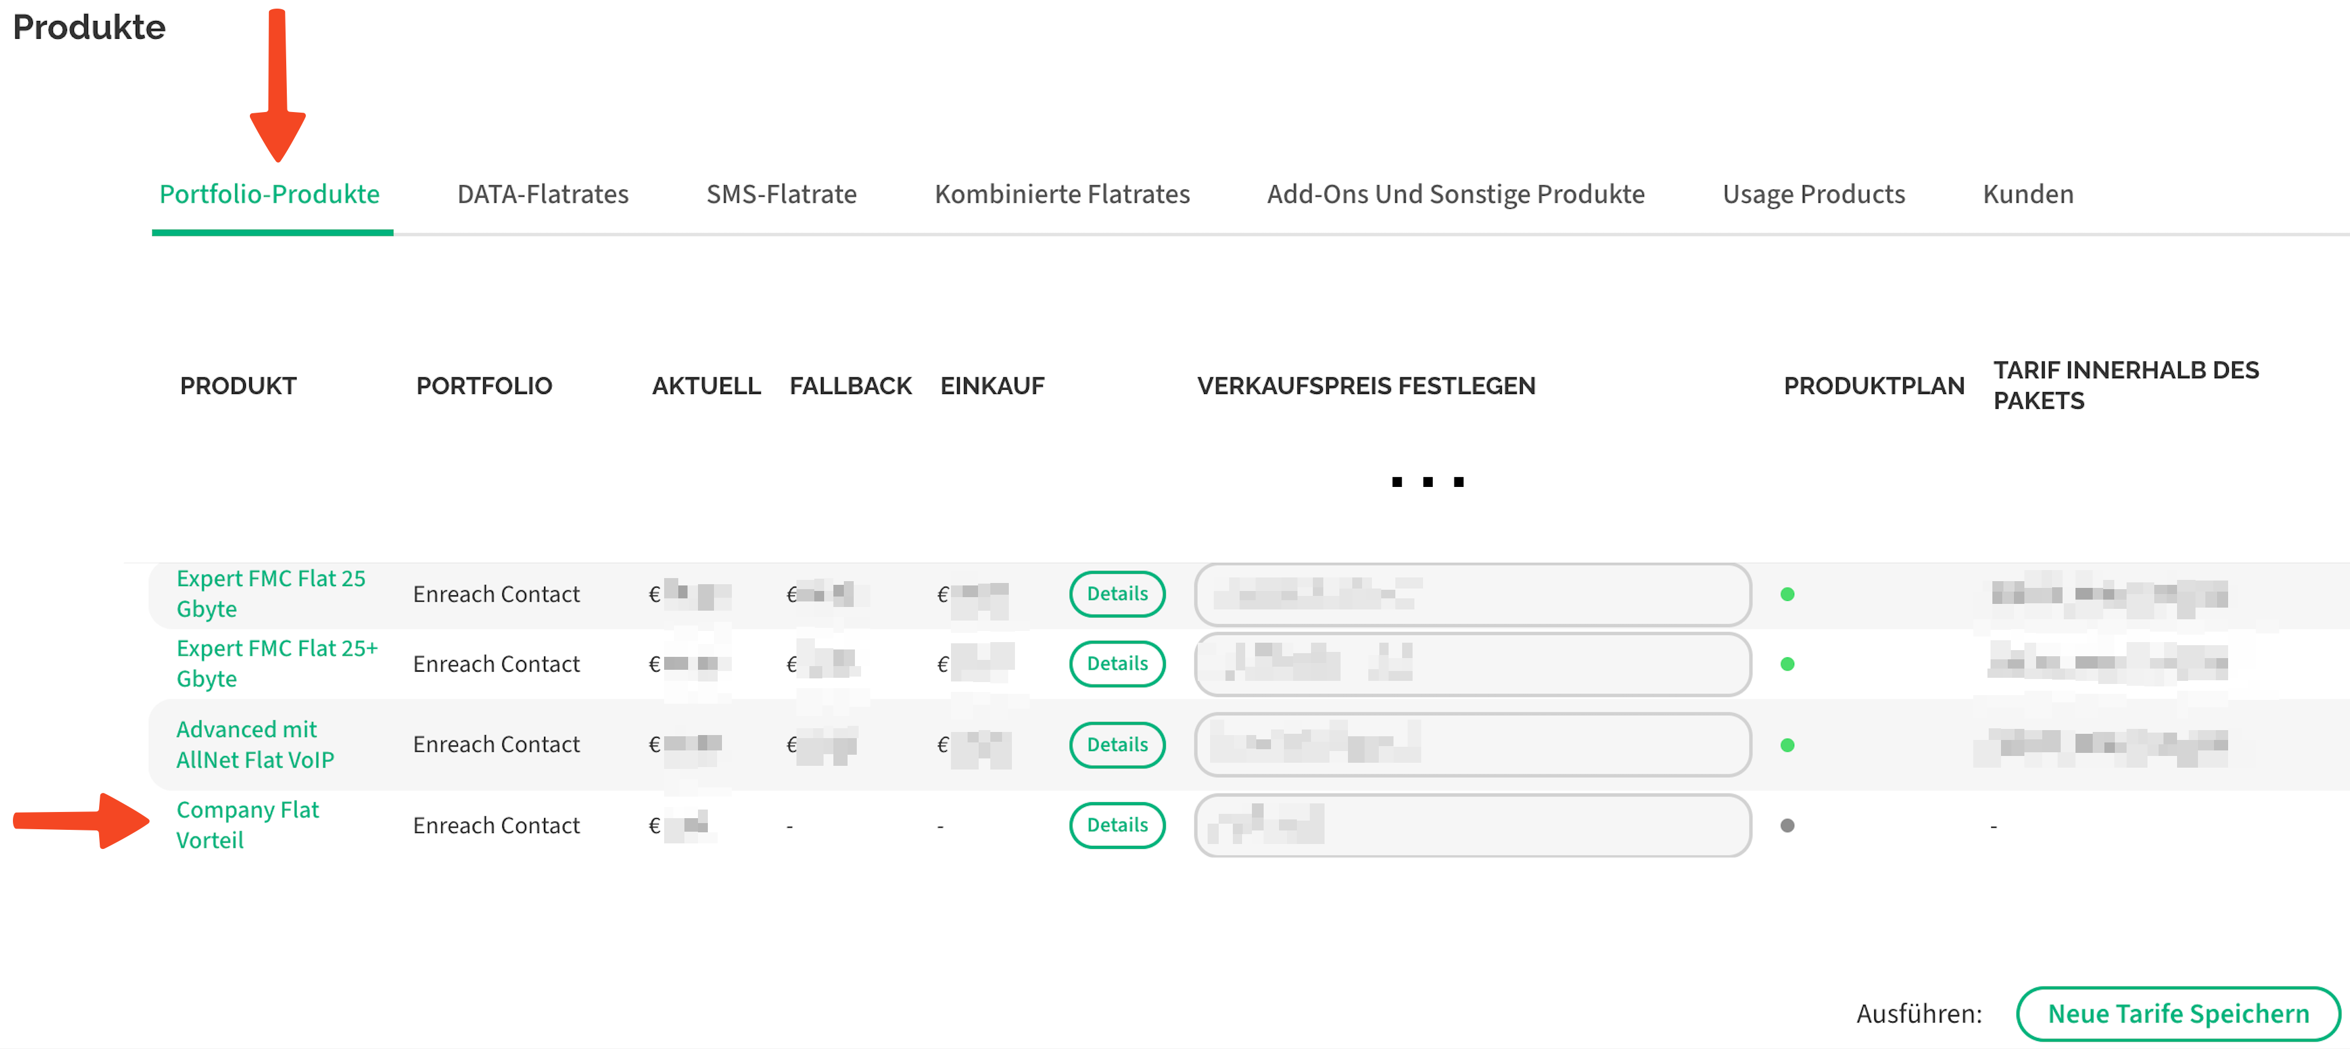This screenshot has height=1049, width=2350.
Task: Click gray status dot for Company Flat Vorteil
Action: tap(1787, 826)
